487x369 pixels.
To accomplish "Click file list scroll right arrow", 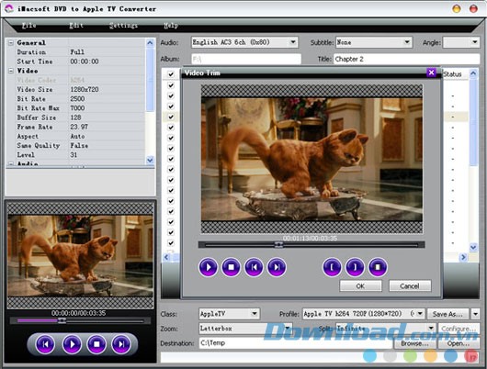I will 463,257.
